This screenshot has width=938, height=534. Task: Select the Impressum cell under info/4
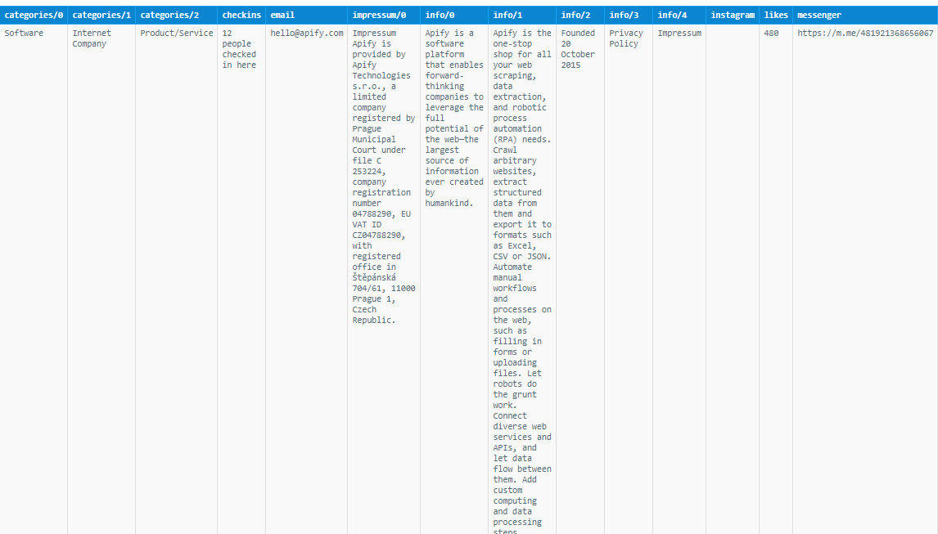coord(679,279)
